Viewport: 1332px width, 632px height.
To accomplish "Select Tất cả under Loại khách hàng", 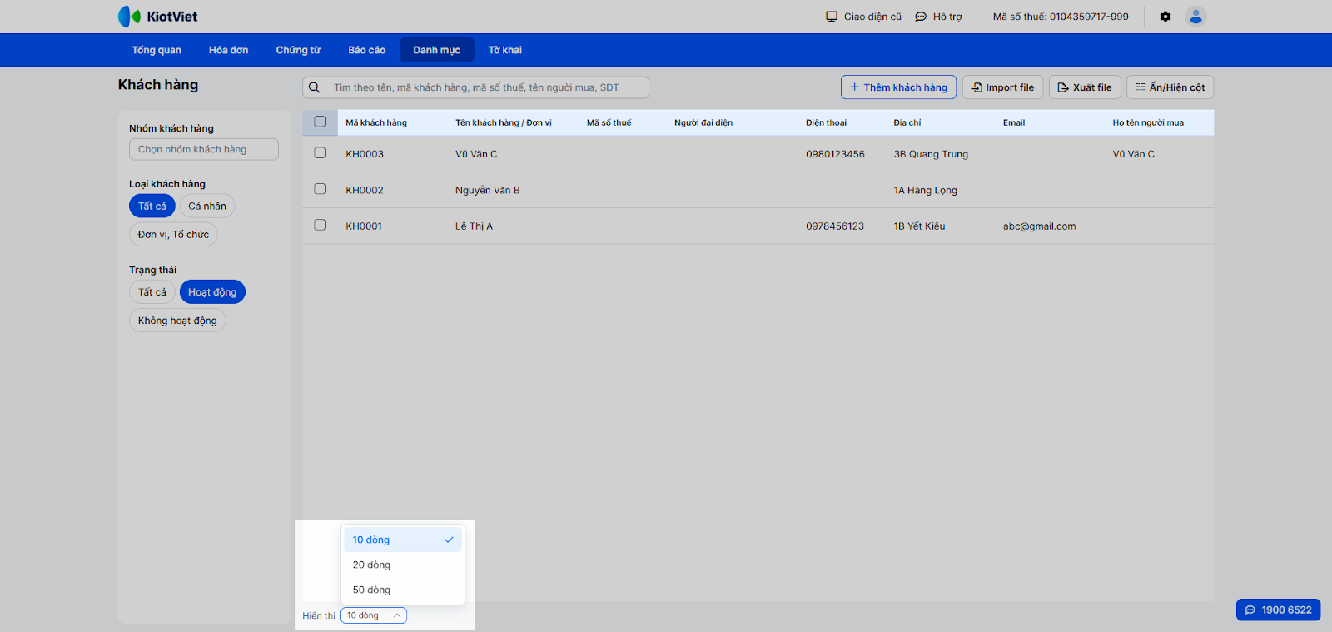I will [152, 206].
